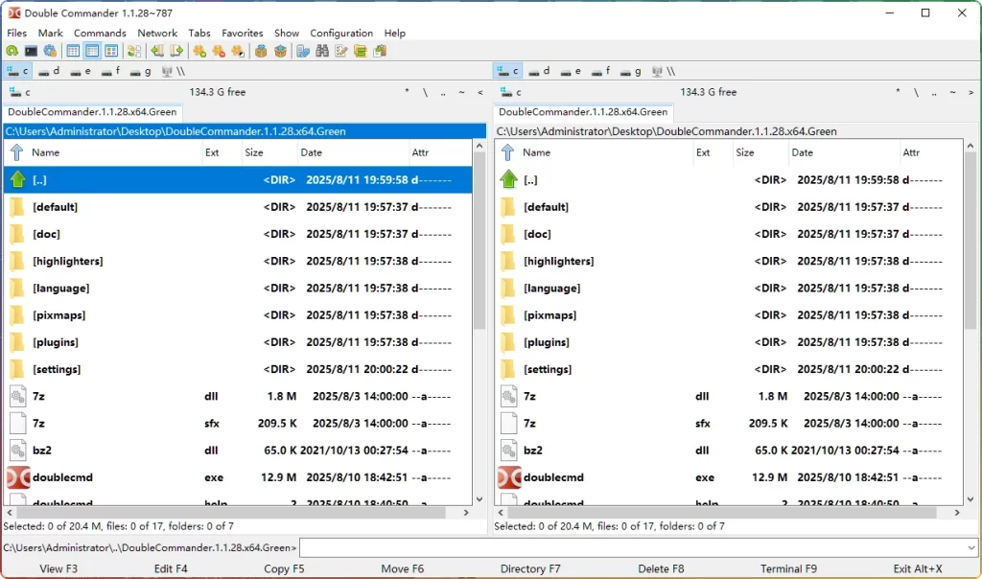Click the Pack files box icon
Image resolution: width=982 pixels, height=579 pixels.
tap(261, 52)
